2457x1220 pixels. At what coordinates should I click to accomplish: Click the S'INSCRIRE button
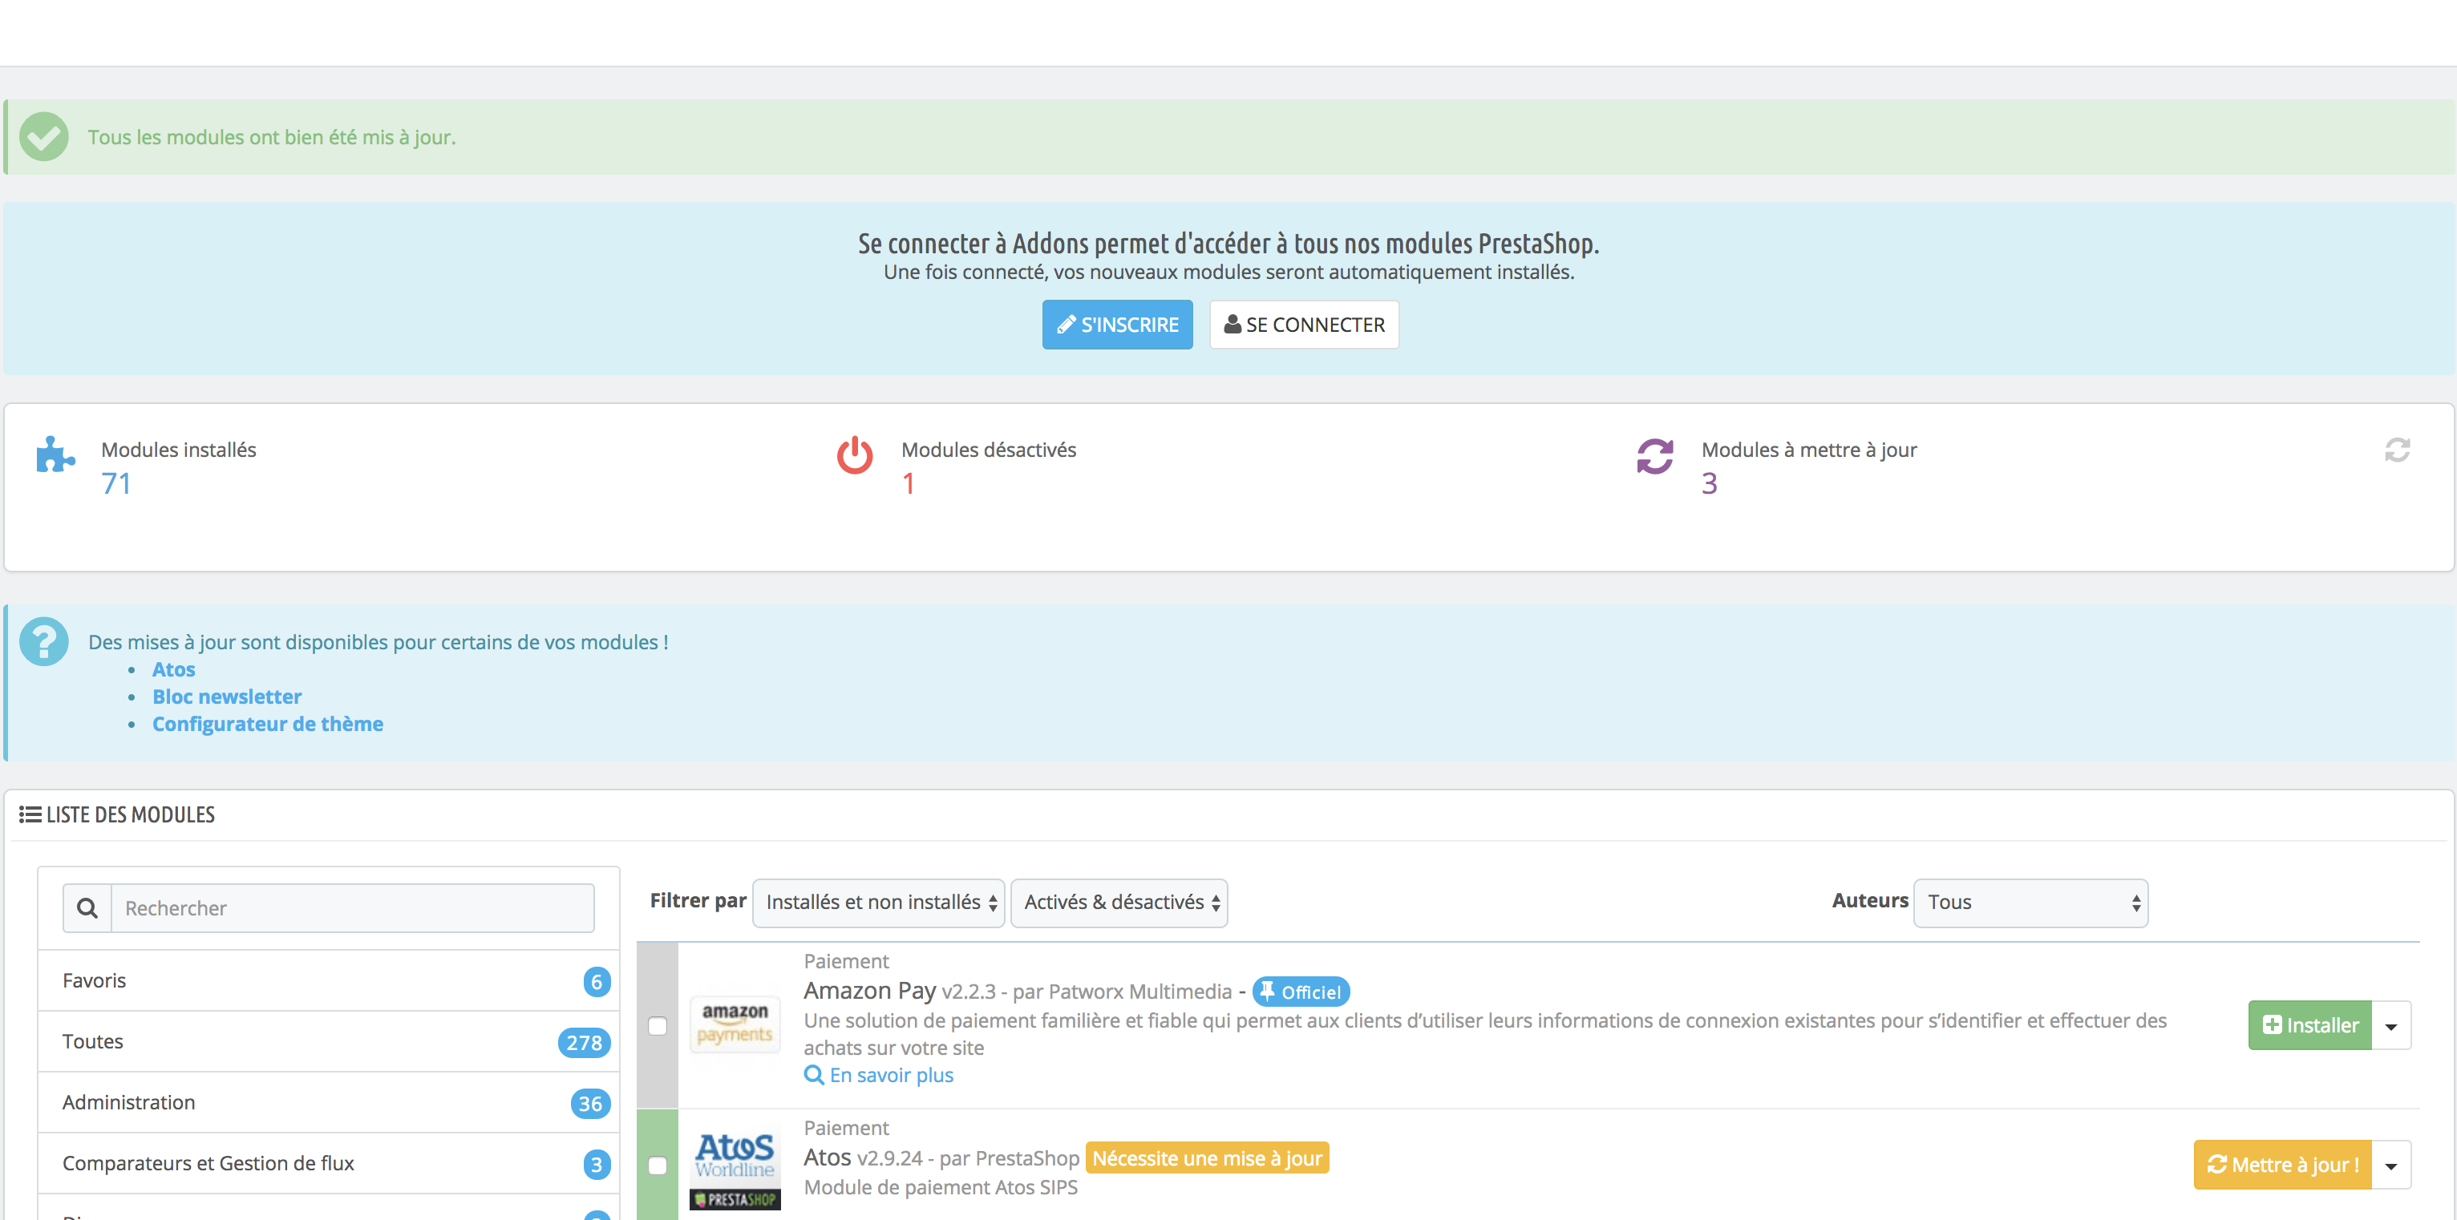click(x=1117, y=325)
